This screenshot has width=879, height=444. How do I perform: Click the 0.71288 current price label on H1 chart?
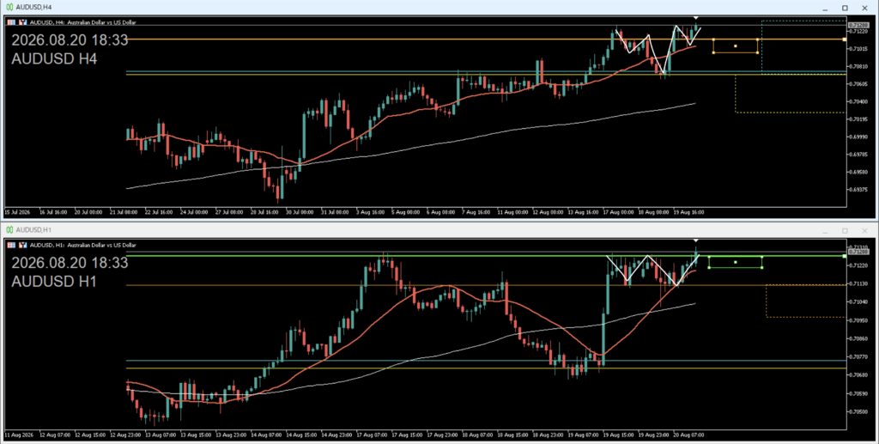[x=858, y=252]
